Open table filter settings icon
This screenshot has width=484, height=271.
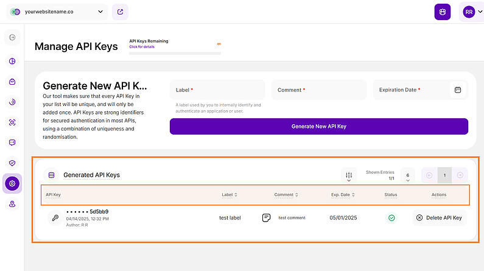349,176
